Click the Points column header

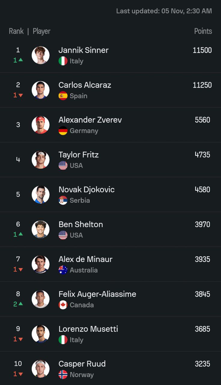coord(203,31)
